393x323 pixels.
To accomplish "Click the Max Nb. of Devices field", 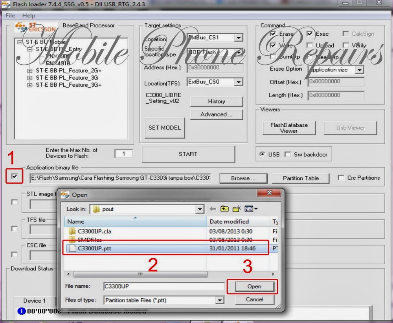I will coord(123,153).
